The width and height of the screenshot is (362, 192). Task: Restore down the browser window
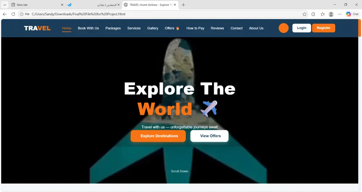pyautogui.click(x=346, y=5)
